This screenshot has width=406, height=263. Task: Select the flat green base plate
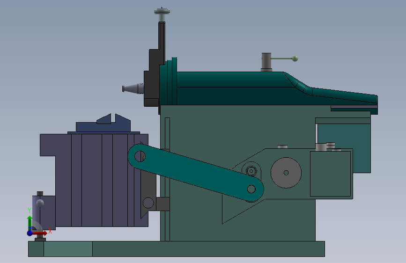[177, 249]
